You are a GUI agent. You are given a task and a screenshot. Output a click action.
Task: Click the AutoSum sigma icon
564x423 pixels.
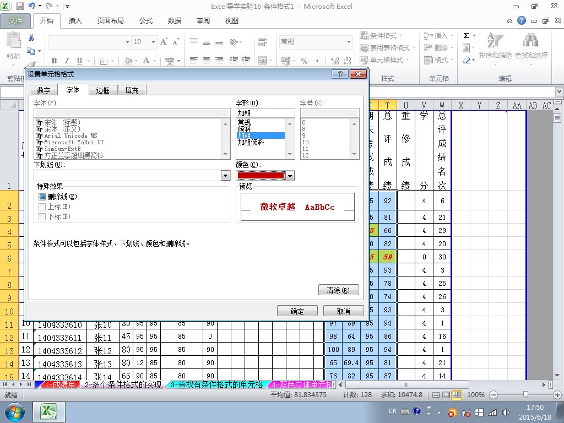tap(466, 36)
